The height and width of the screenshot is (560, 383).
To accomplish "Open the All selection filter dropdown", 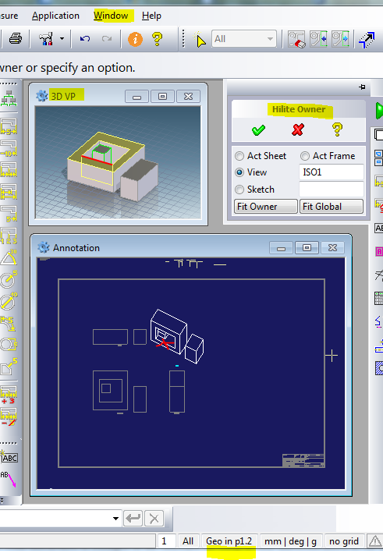I will (244, 39).
